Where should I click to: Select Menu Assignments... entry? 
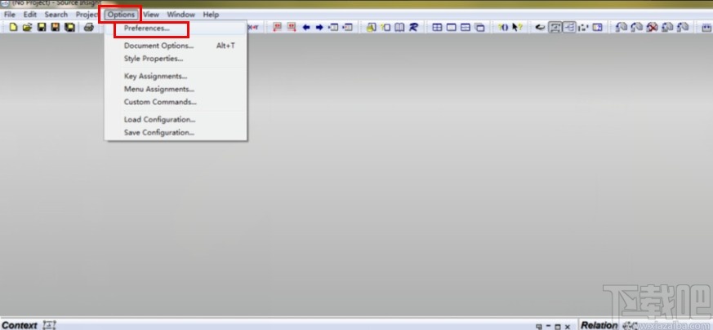tap(176, 89)
